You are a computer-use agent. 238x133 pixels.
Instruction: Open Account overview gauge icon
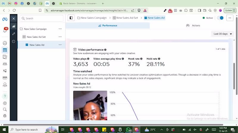[5, 43]
